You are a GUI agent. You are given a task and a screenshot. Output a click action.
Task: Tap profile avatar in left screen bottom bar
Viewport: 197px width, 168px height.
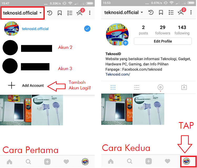(x=85, y=162)
